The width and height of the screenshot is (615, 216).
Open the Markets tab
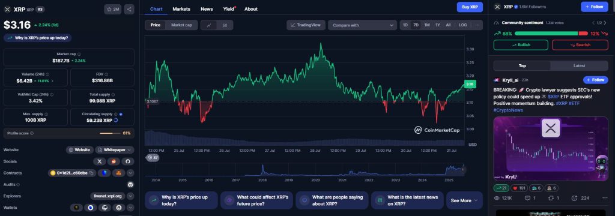(x=181, y=8)
